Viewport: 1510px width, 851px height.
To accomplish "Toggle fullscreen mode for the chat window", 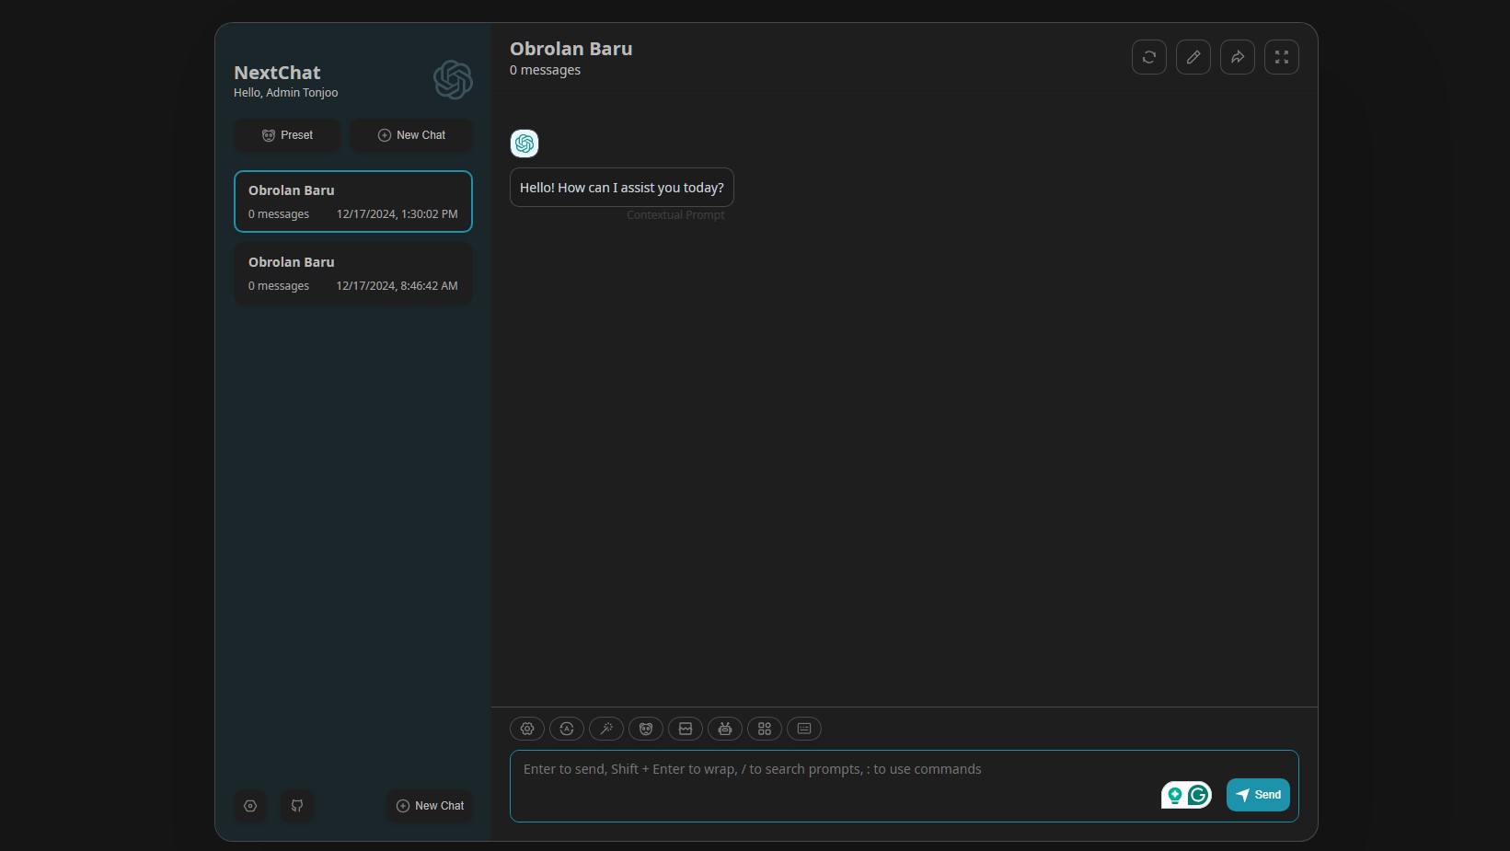I will pos(1282,57).
